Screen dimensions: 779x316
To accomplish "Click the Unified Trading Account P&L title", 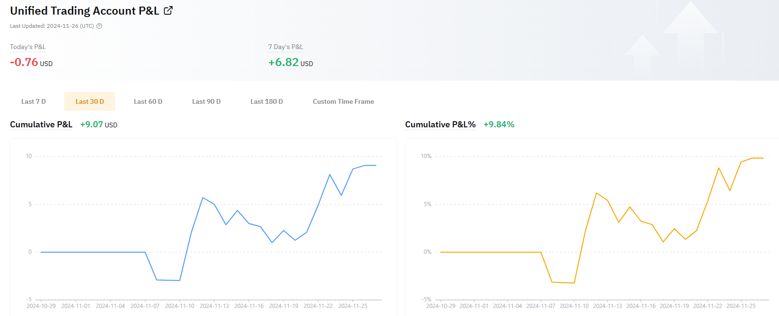I will point(85,11).
